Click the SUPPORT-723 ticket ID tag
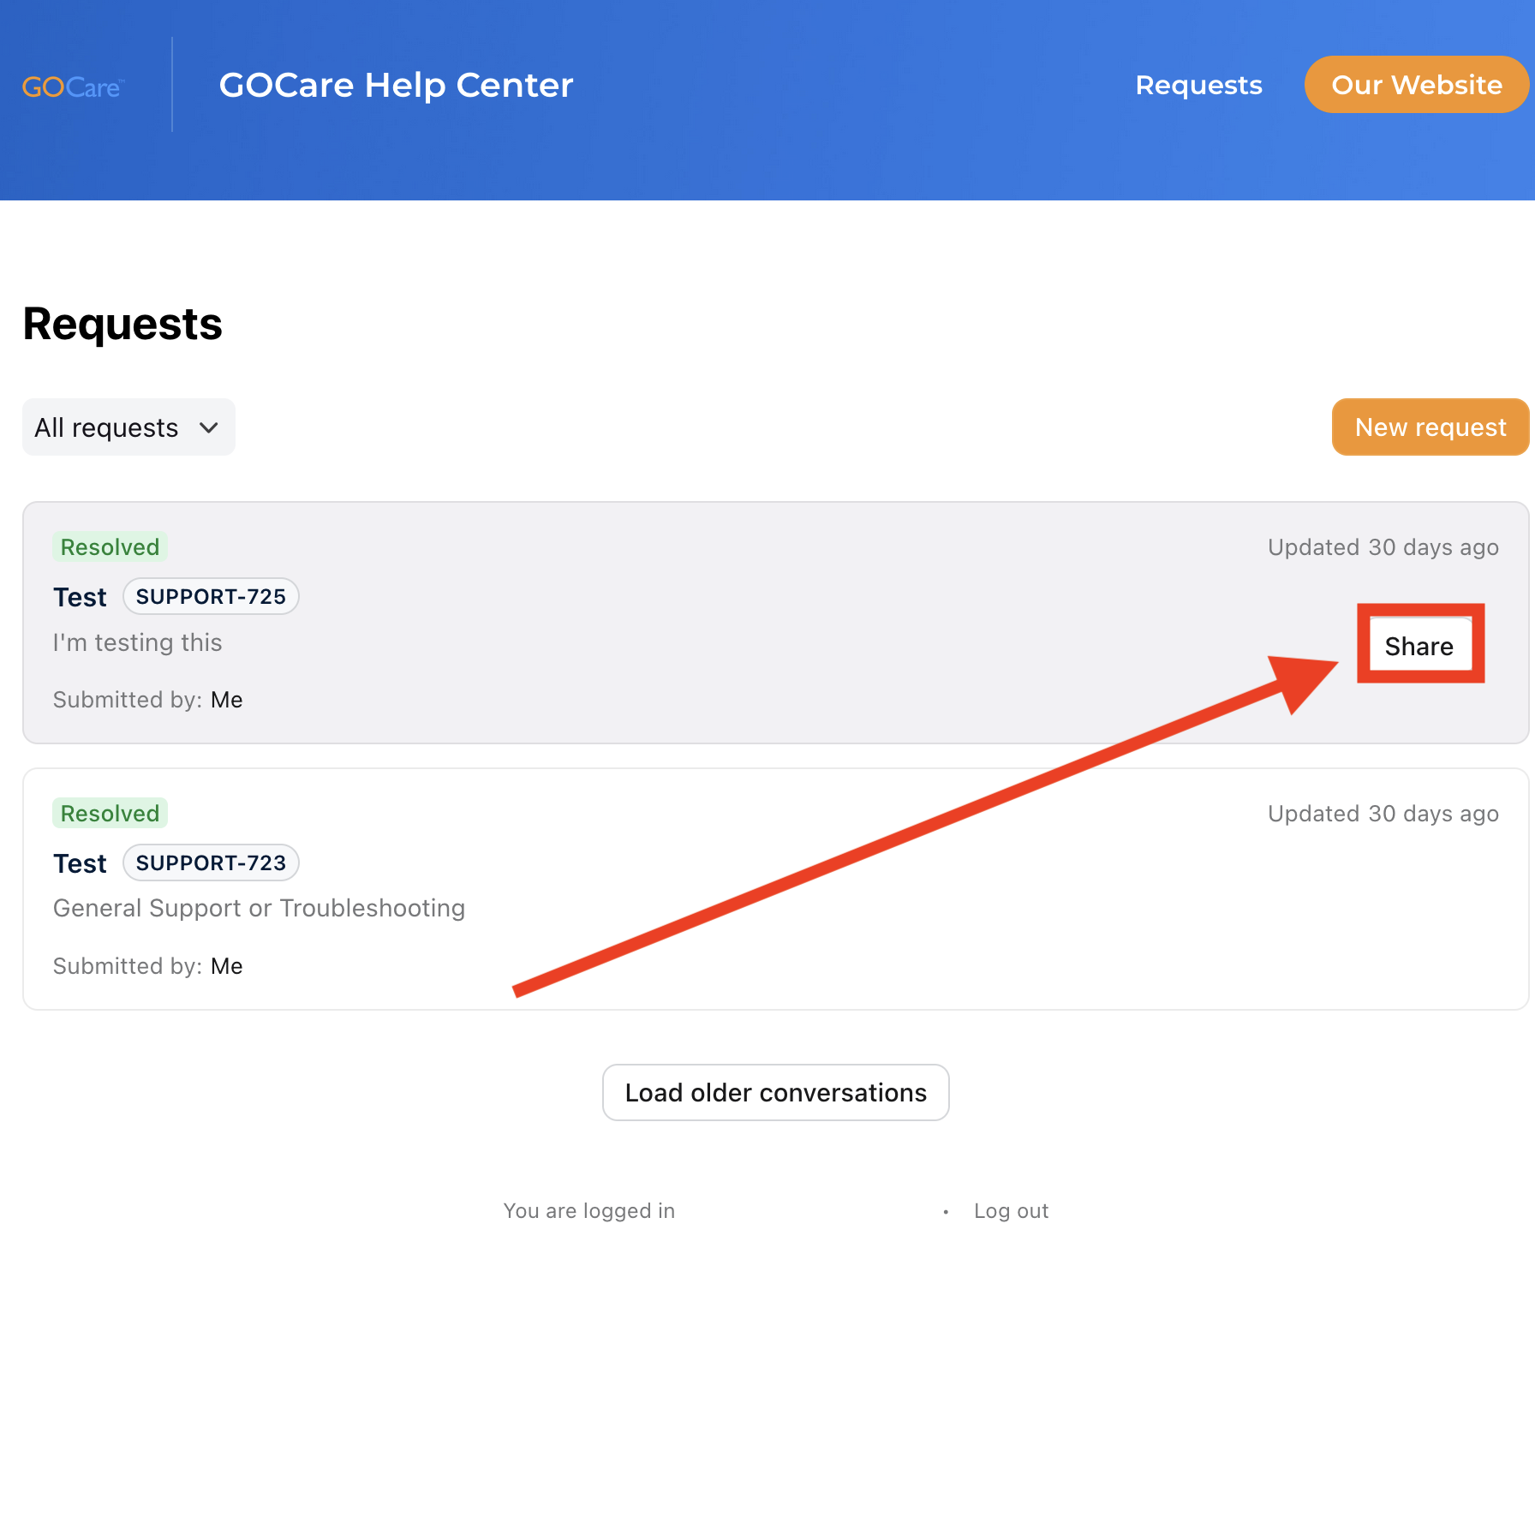Image resolution: width=1535 pixels, height=1528 pixels. [x=211, y=863]
